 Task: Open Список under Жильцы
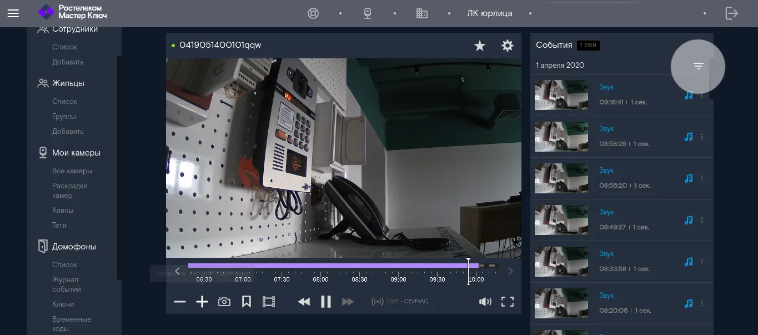click(64, 102)
